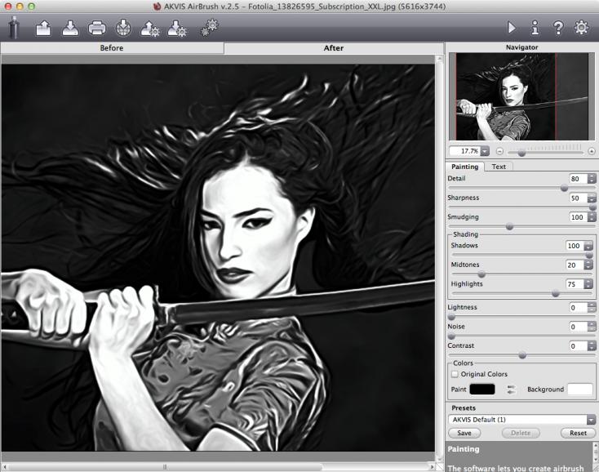Screen dimensions: 599x472
Task: Enable the Original Colors checkbox
Action: tap(455, 374)
